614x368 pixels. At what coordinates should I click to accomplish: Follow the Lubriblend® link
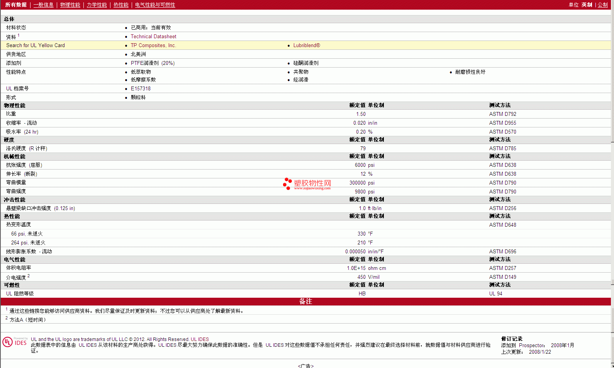307,46
